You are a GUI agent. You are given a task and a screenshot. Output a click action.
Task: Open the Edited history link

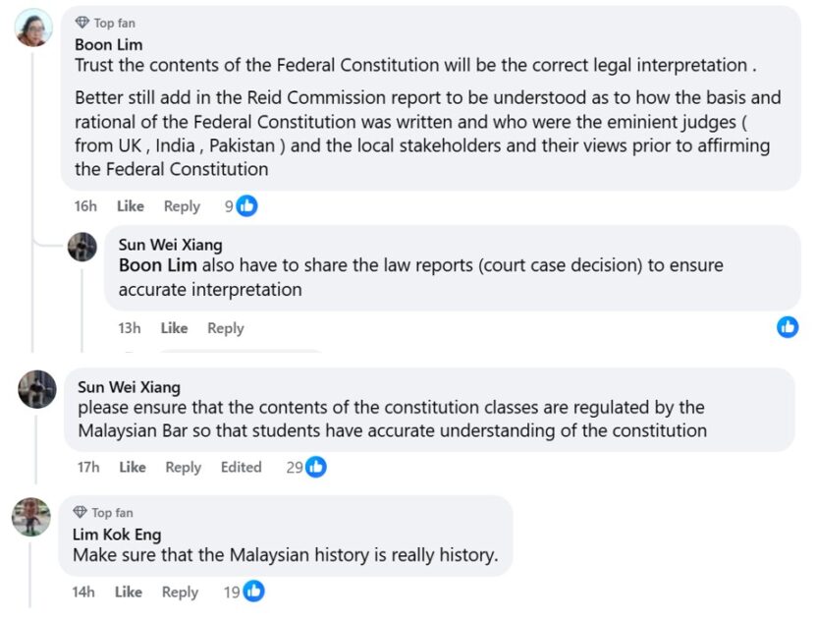click(241, 468)
